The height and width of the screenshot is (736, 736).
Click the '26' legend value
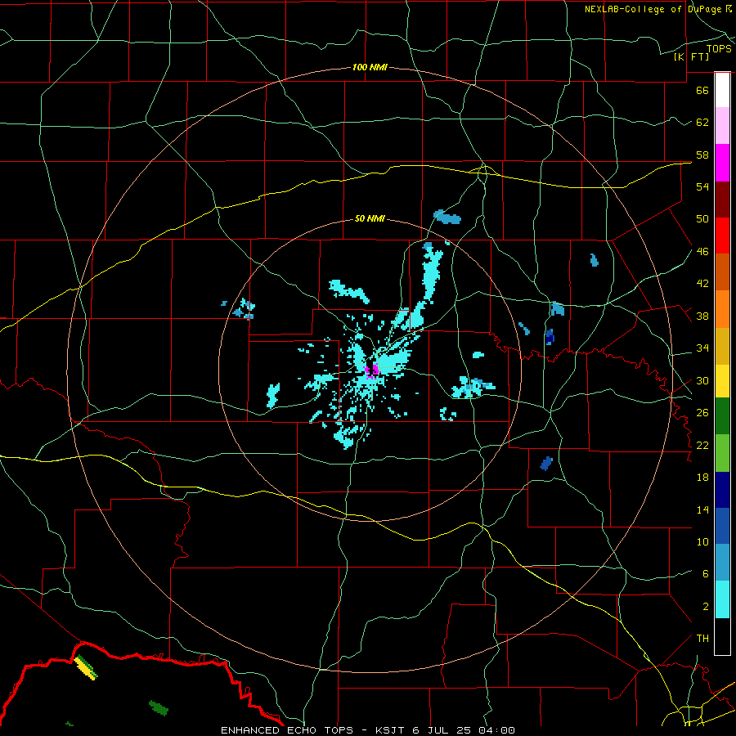tap(702, 413)
